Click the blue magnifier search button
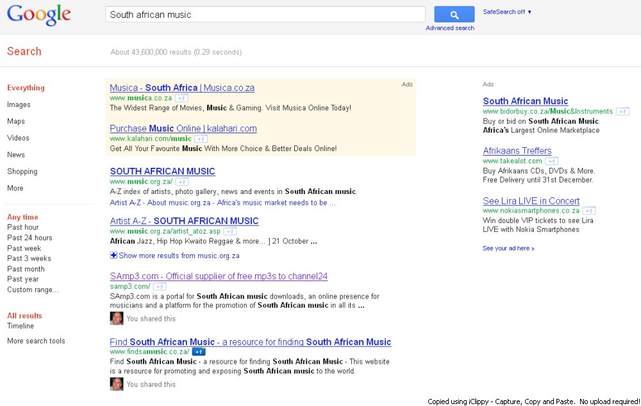641x406 pixels. click(454, 15)
